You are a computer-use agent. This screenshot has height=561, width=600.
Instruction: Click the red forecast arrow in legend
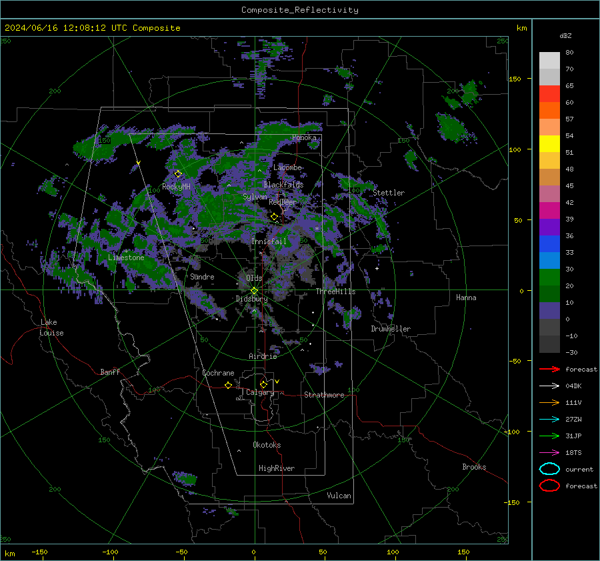(549, 369)
